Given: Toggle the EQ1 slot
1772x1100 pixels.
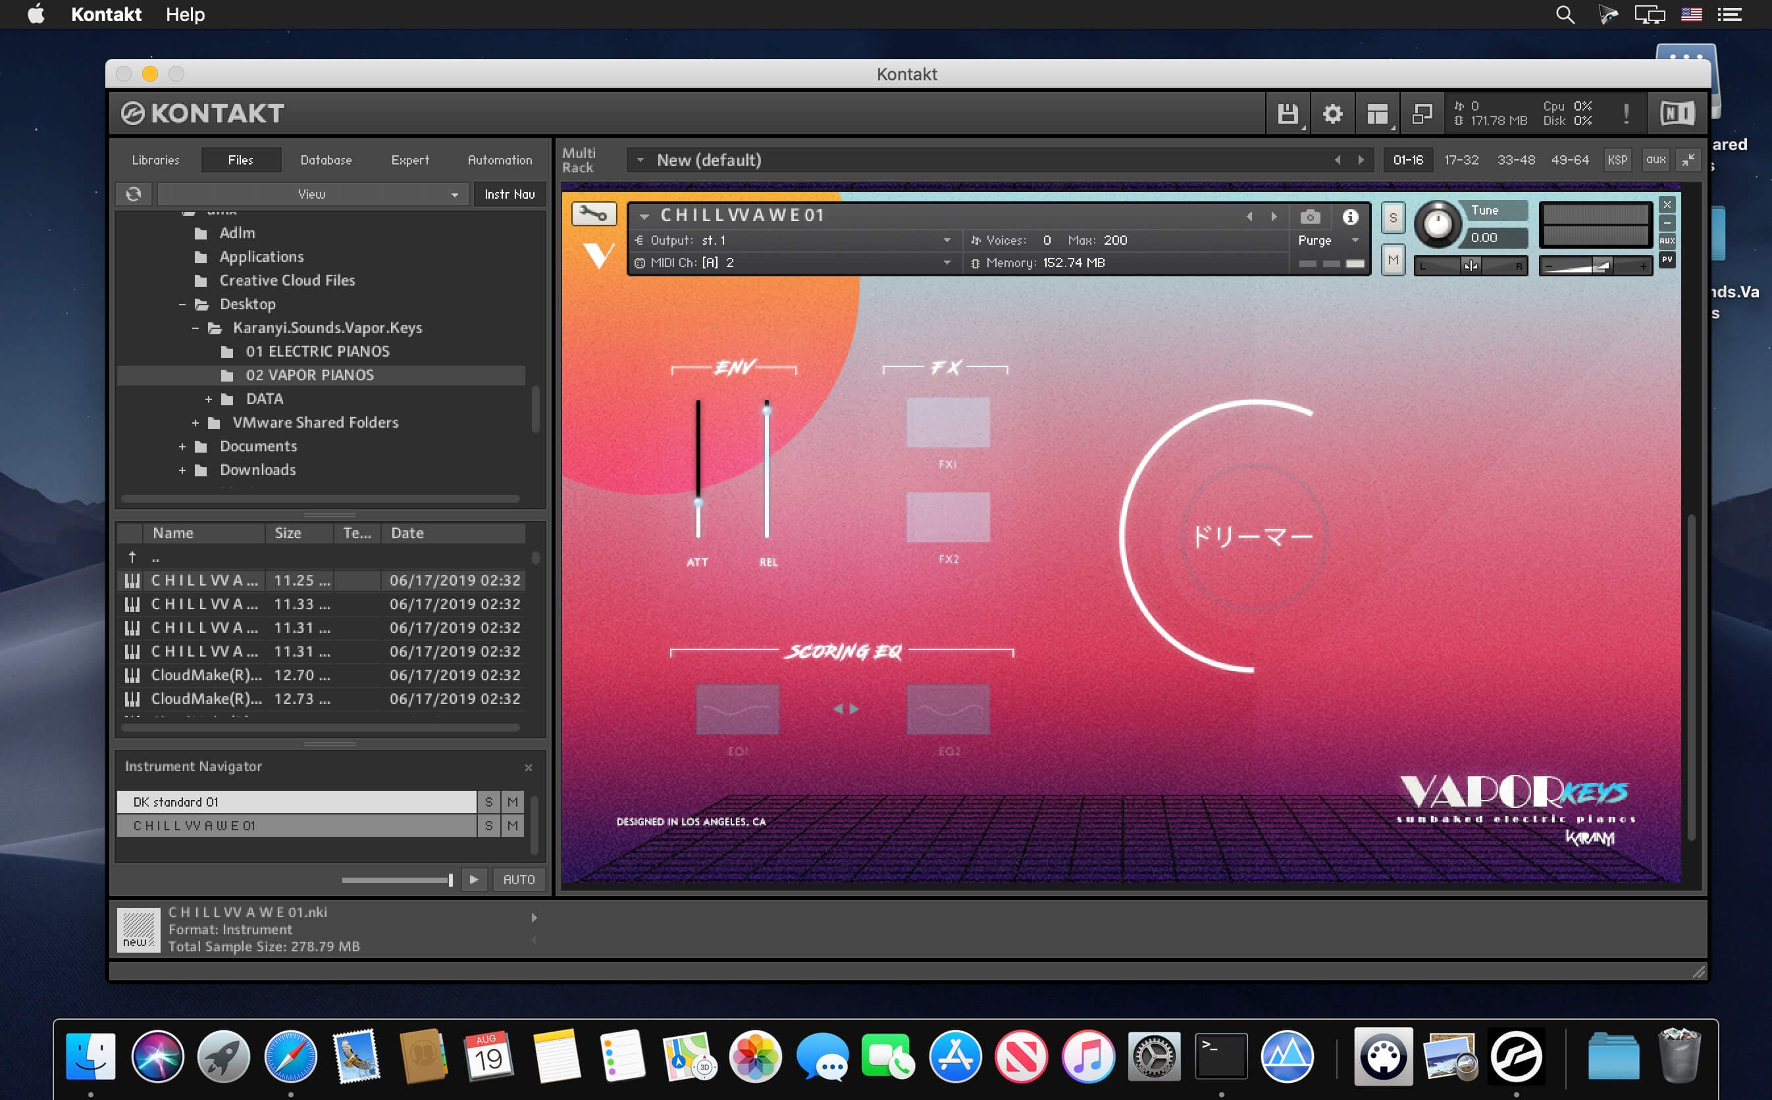Looking at the screenshot, I should (737, 709).
